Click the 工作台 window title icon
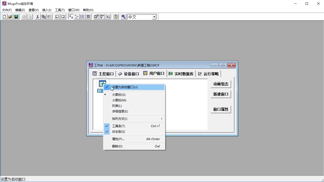Viewport: 324px width, 182px height. tap(91, 65)
